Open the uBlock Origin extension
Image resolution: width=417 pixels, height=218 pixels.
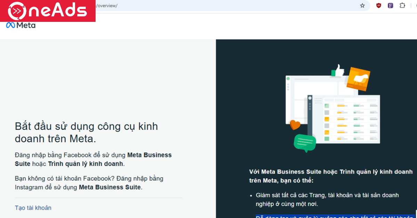pos(378,6)
